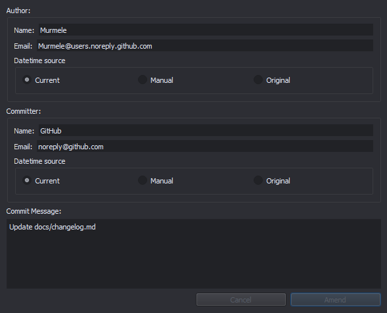Click inside the Commit Message text area
This screenshot has width=387, height=313.
(x=194, y=253)
